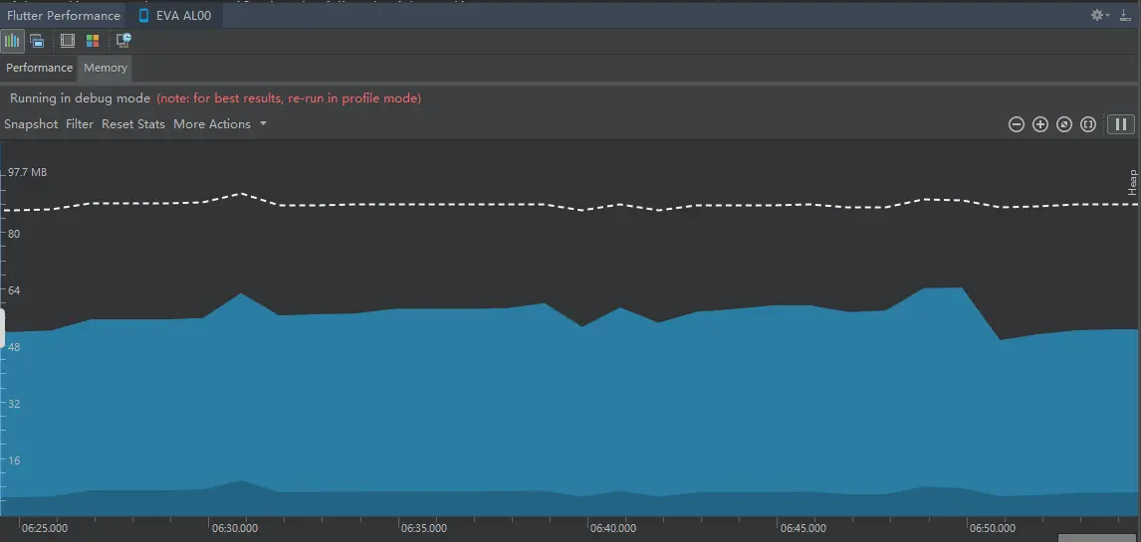Click the overlapping windows toolbar icon
The height and width of the screenshot is (542, 1141).
[37, 42]
